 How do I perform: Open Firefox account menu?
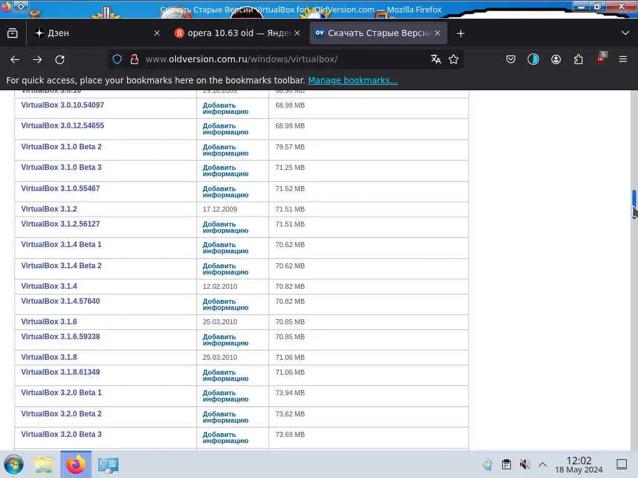pyautogui.click(x=556, y=59)
